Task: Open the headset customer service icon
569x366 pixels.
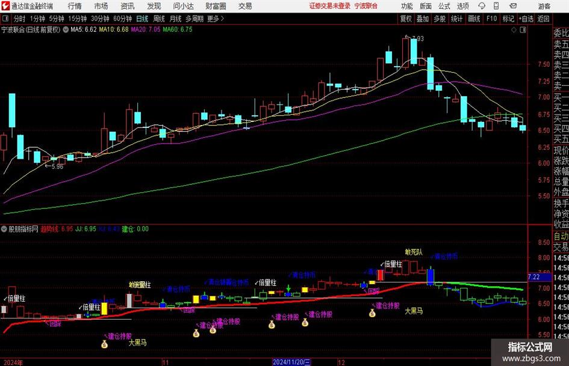Action: tap(482, 6)
